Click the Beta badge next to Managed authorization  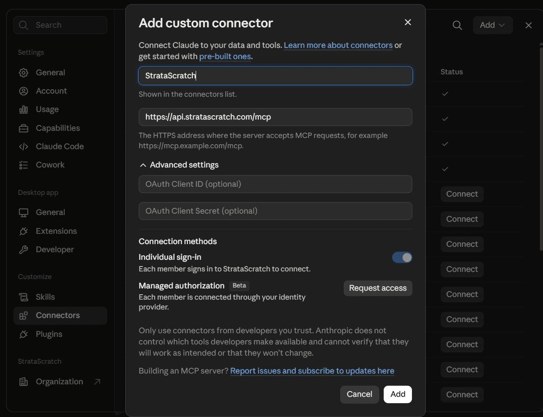click(240, 286)
